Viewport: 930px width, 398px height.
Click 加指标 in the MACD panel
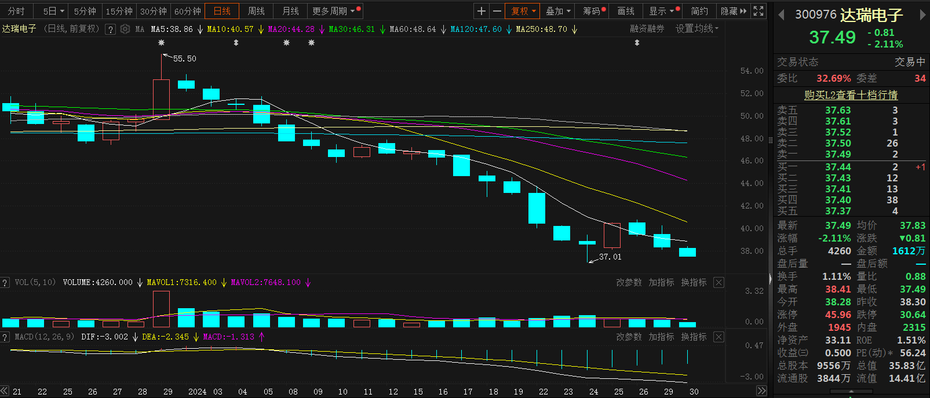661,337
